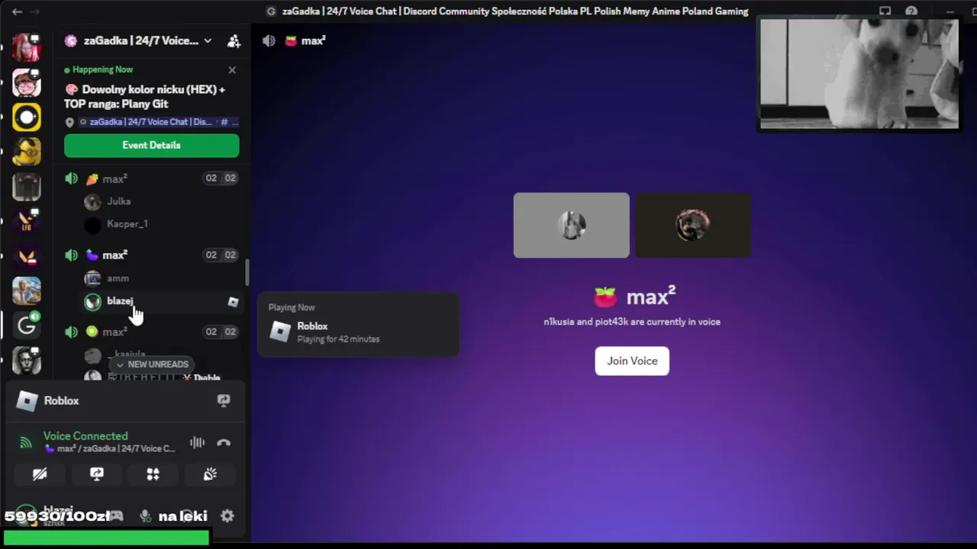
Task: Click the game controller status icon
Action: tap(115, 516)
